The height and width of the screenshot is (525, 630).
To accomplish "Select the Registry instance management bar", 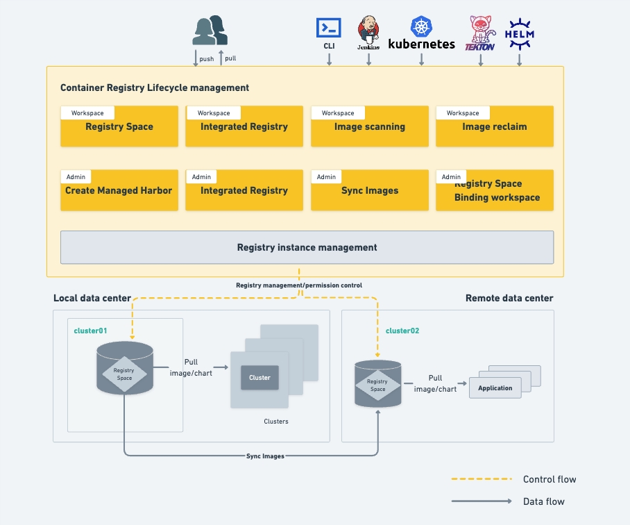I will tap(307, 247).
